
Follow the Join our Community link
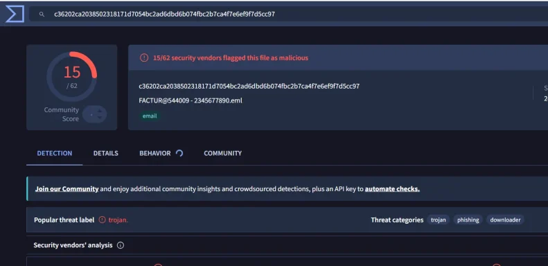[x=67, y=189]
